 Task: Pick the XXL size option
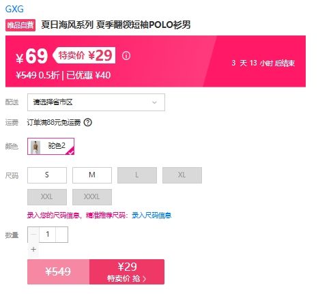click(47, 197)
